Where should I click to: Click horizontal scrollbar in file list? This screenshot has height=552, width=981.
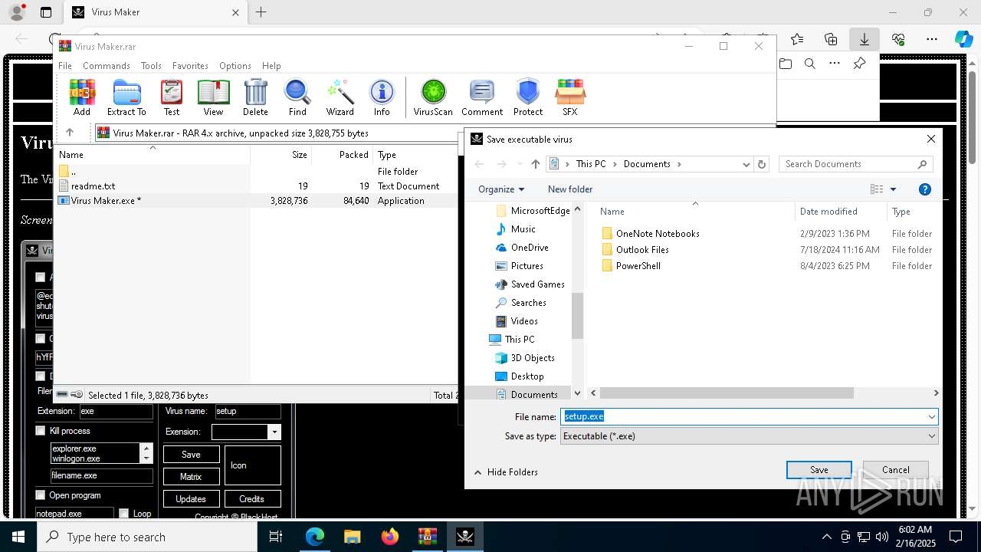pos(728,393)
